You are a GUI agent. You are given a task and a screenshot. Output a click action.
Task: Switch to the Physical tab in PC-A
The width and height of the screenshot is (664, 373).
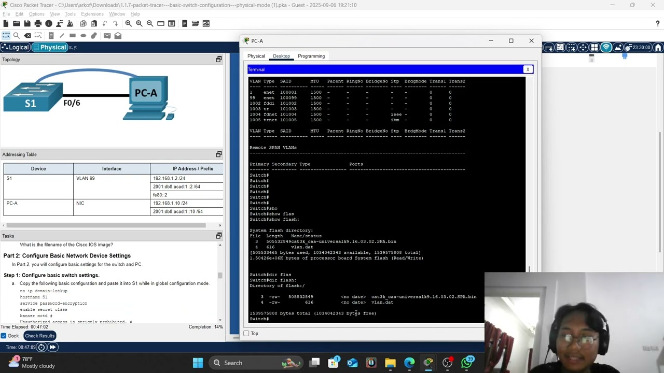[256, 56]
